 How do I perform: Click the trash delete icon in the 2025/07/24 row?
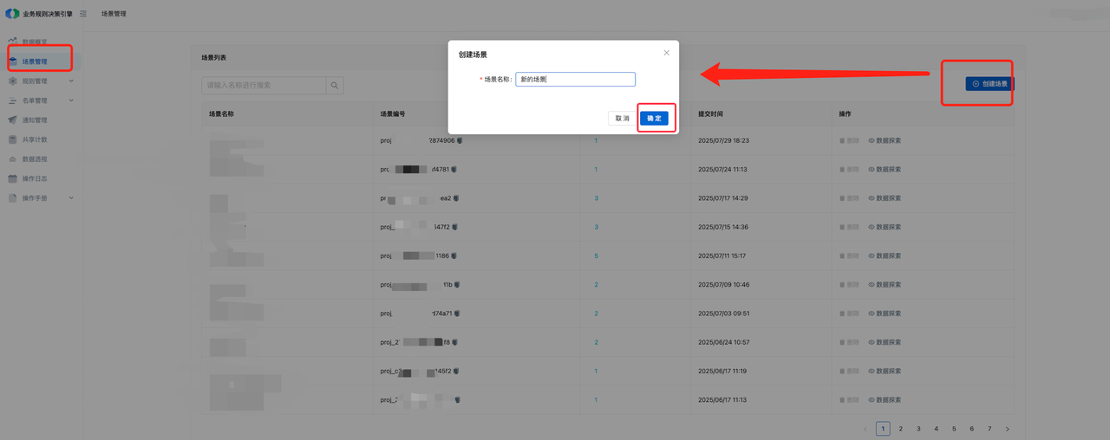pos(842,169)
